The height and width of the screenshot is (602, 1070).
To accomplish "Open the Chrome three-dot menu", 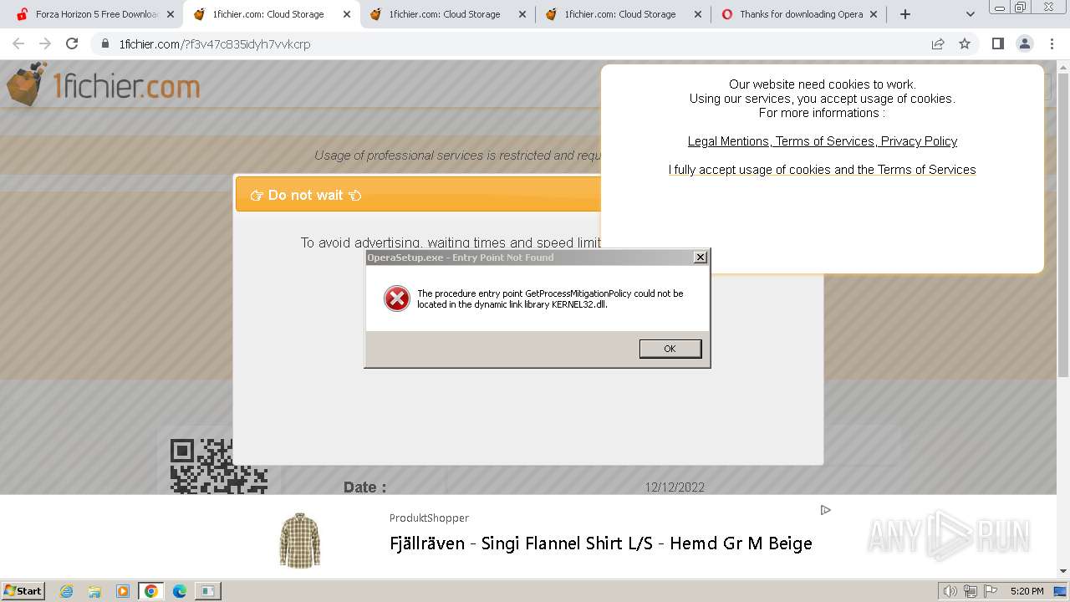I will (1051, 43).
